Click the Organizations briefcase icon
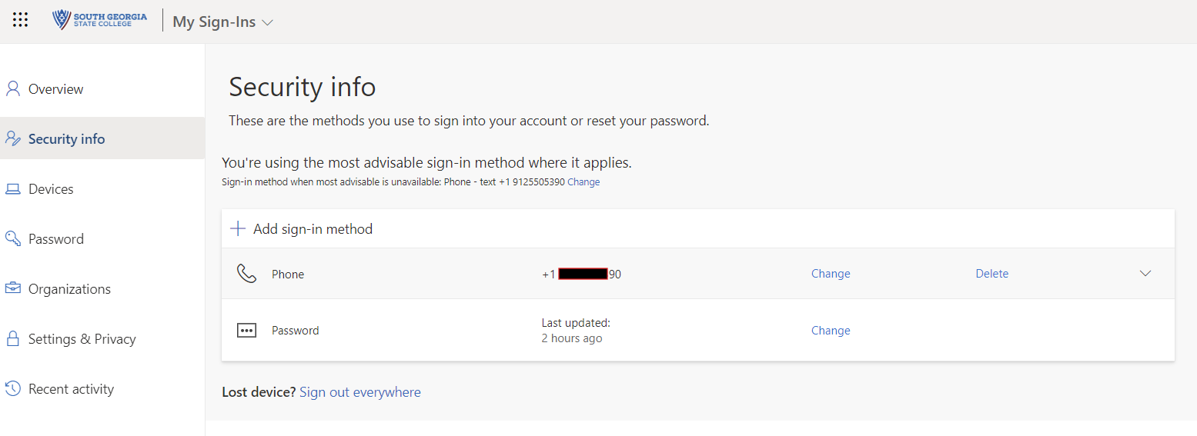The height and width of the screenshot is (436, 1197). click(x=13, y=288)
